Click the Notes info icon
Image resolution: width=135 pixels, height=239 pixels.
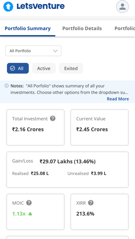click(7, 86)
